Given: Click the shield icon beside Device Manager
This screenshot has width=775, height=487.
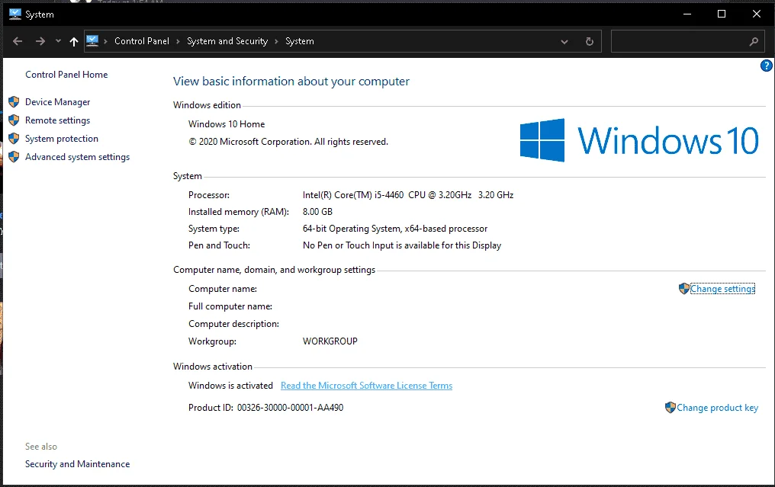Looking at the screenshot, I should point(14,102).
